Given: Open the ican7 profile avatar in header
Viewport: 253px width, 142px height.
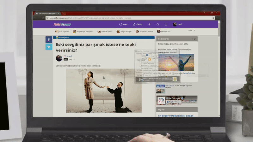Looking at the screenshot, I should (175, 24).
